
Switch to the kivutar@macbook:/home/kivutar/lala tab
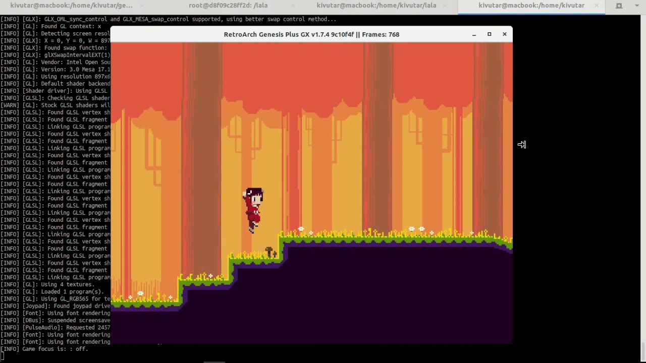point(376,6)
